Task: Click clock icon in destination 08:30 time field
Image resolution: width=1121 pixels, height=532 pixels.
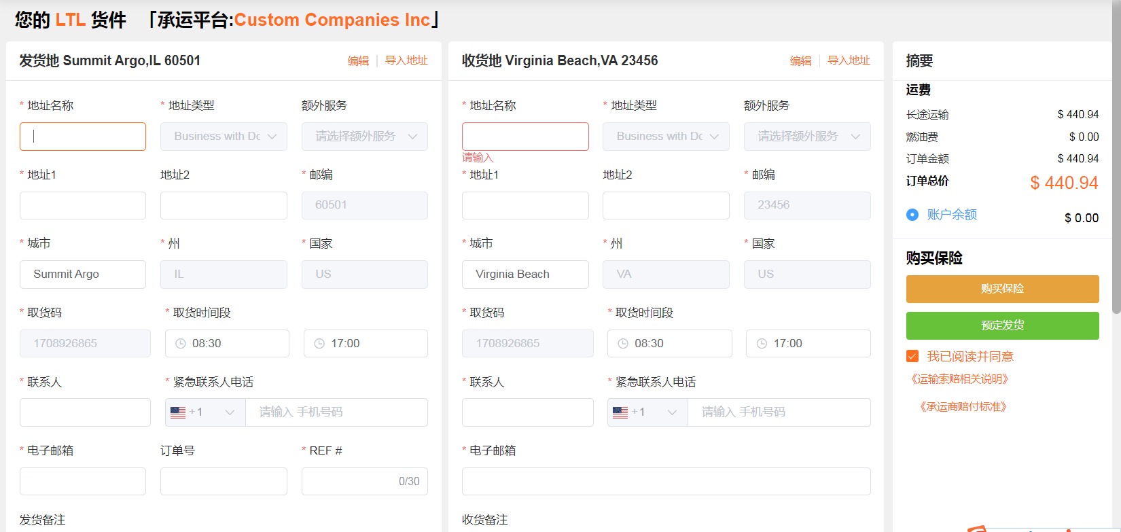Action: point(623,344)
